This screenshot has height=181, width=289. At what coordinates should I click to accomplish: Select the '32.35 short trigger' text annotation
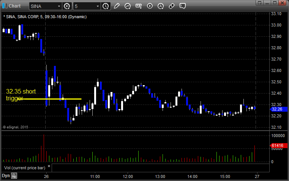[x=21, y=95]
